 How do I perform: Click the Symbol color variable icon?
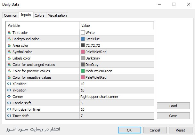[x=9, y=52]
